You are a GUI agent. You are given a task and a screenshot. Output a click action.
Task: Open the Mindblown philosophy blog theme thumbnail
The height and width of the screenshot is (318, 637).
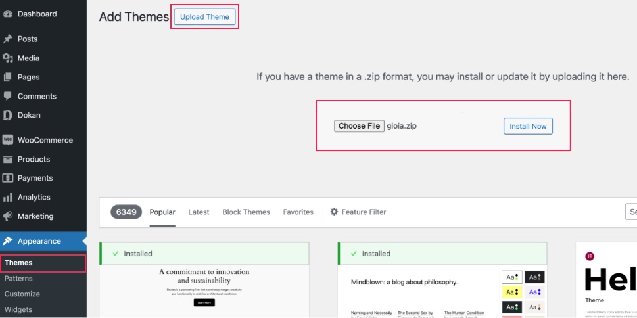[442, 291]
